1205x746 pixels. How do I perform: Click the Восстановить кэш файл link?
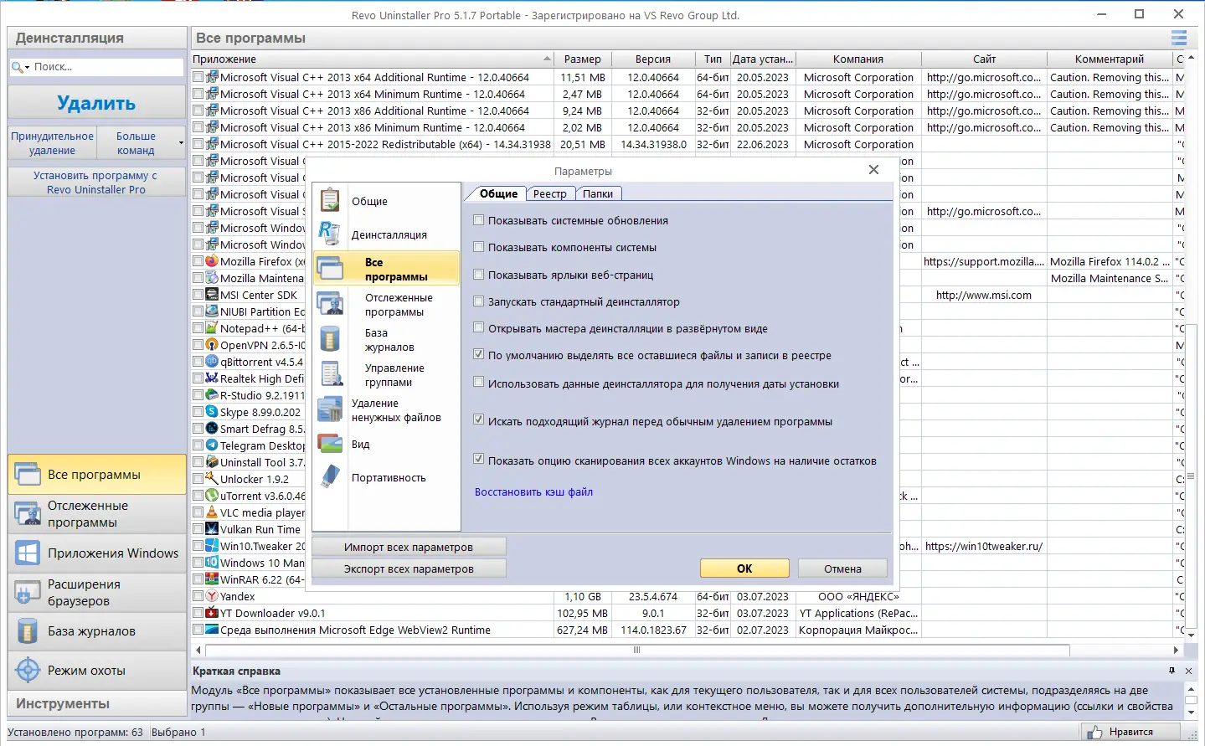click(533, 492)
